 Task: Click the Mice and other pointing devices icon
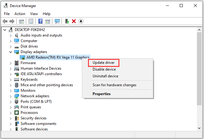[17, 85]
